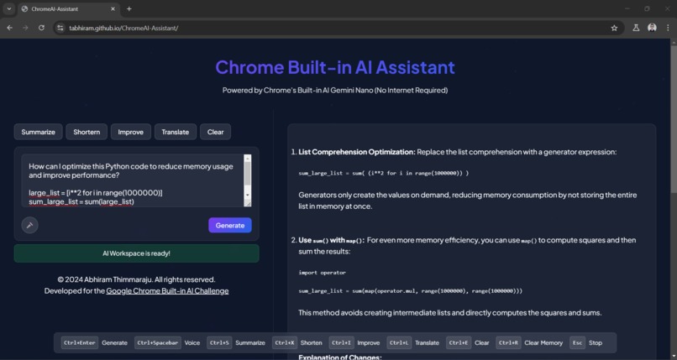The image size is (677, 360).
Task: Click the page vertical scrollbar thumb
Action: click(x=674, y=120)
